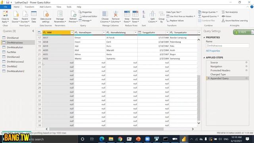Click Manage Parameters icon

click(x=60, y=14)
